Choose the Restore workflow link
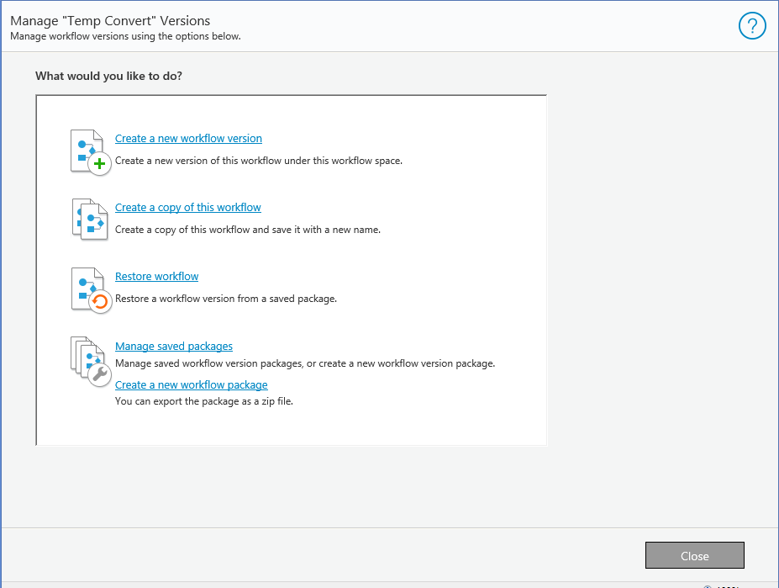 [x=156, y=277]
